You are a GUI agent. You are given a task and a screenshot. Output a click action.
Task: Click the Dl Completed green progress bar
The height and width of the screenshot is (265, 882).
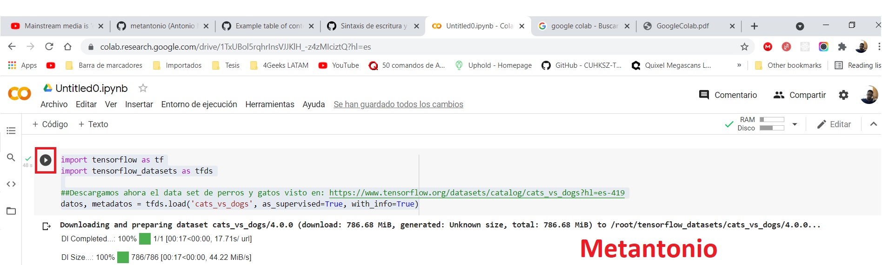point(145,239)
